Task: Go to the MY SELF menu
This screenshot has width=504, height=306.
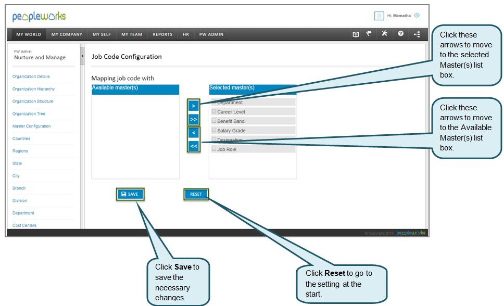Action: point(102,34)
